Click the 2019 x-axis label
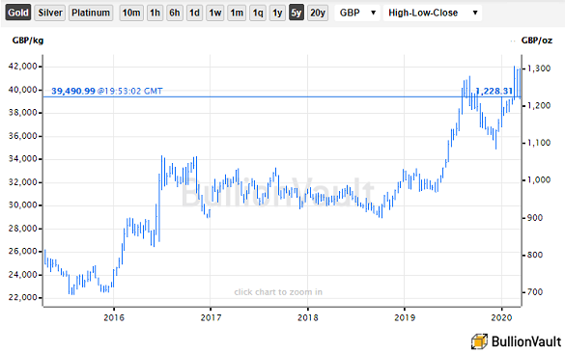This screenshot has height=354, width=565. [405, 317]
